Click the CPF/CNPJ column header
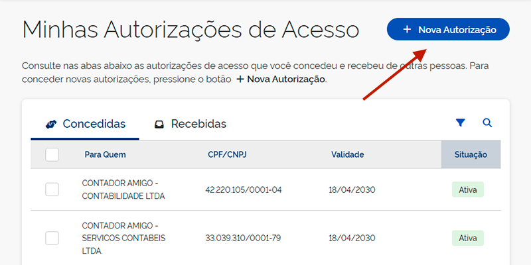The width and height of the screenshot is (531, 265). pos(225,154)
